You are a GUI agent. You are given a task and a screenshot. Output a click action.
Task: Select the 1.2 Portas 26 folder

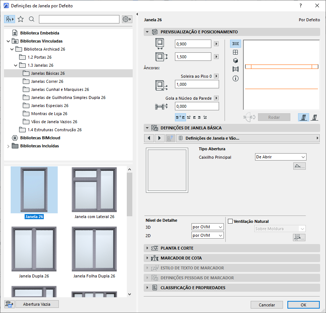click(x=39, y=57)
